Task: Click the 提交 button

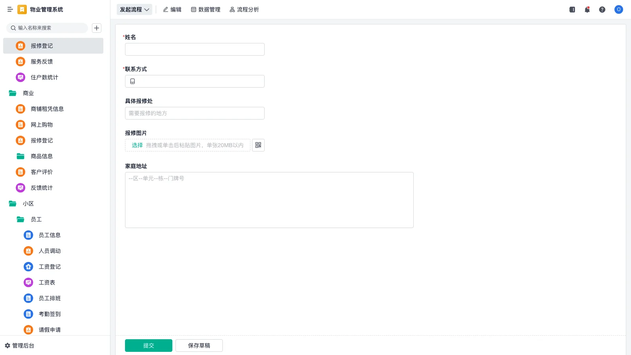Action: 149,346
